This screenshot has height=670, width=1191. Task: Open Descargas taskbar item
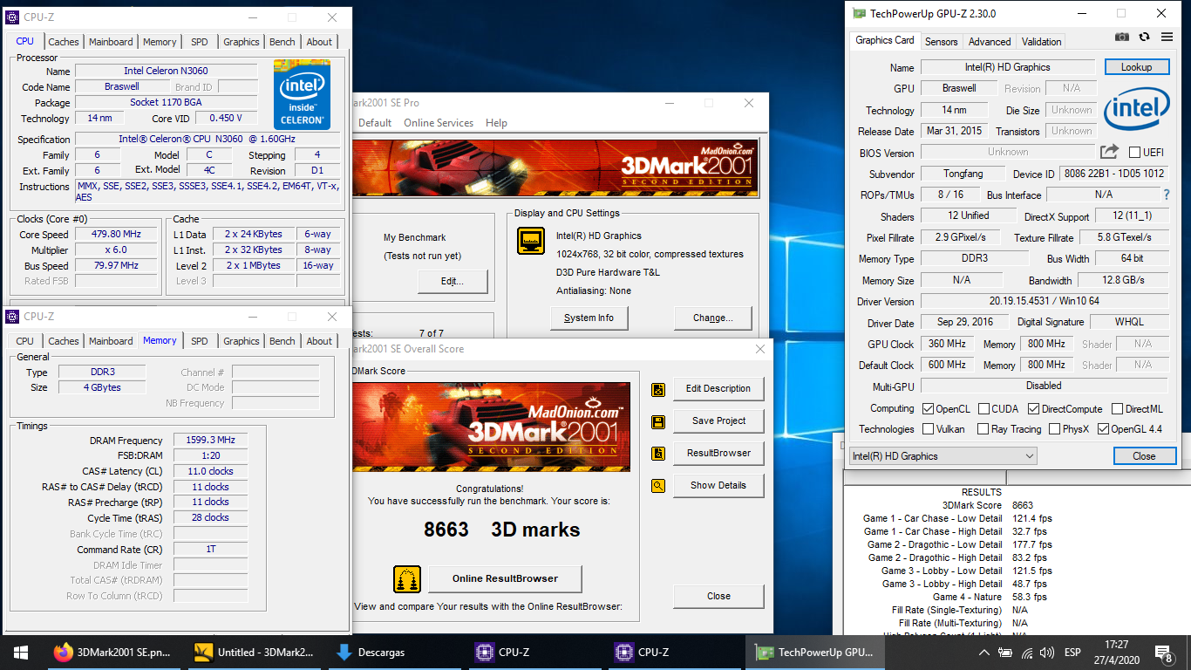(392, 652)
